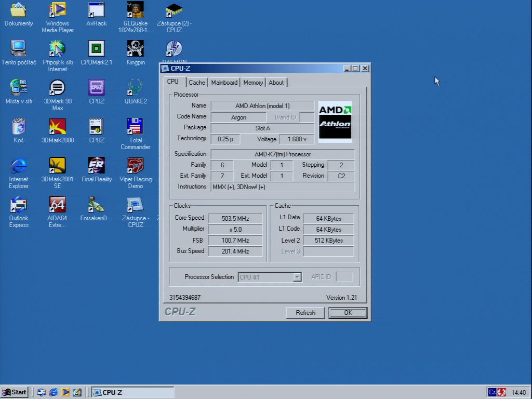Click the Core Speed value field

point(235,219)
